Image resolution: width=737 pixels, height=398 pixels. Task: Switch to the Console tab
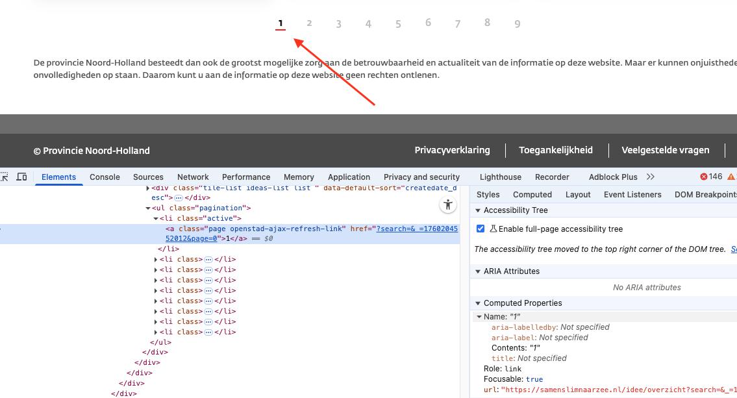tap(105, 177)
